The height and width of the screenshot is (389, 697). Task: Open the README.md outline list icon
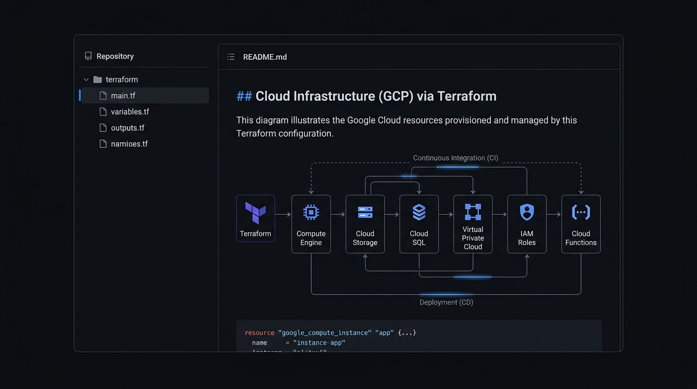[231, 57]
